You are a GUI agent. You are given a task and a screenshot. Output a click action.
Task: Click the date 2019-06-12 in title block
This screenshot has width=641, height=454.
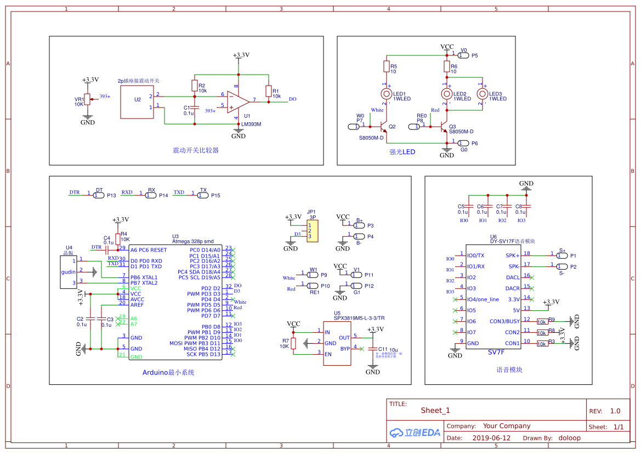coord(491,438)
